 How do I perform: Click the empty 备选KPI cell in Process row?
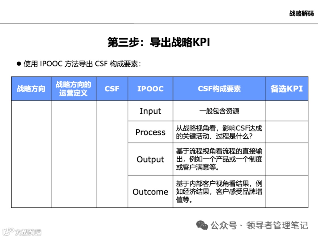[287, 132]
